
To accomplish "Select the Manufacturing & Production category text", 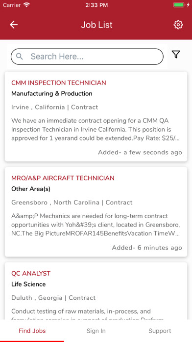I will click(52, 93).
